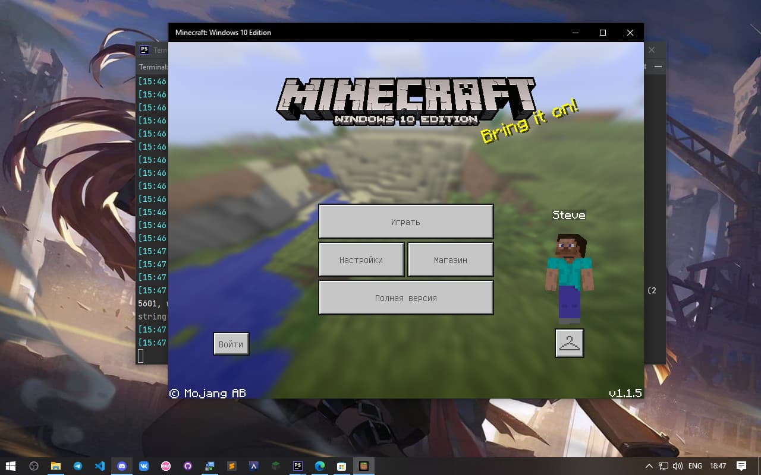
Task: Open the green cube app in the taskbar
Action: pos(276,466)
